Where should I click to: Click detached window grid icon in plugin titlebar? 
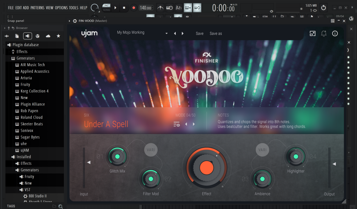point(332,21)
